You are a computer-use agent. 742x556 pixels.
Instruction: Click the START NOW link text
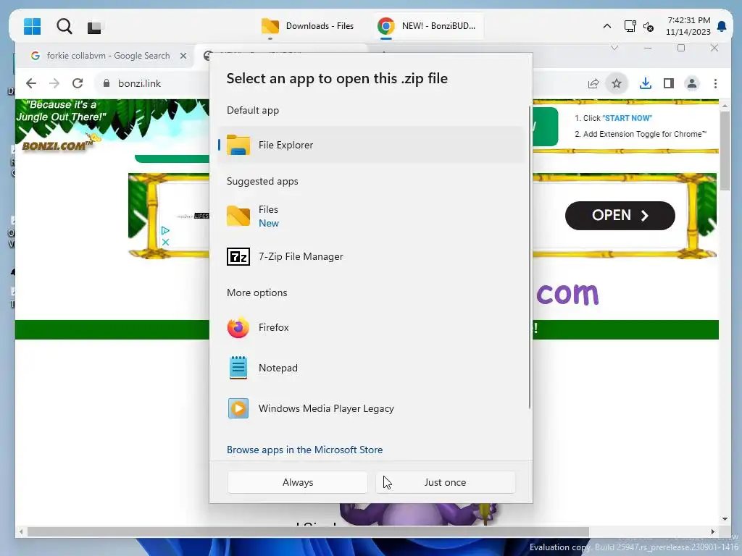627,118
